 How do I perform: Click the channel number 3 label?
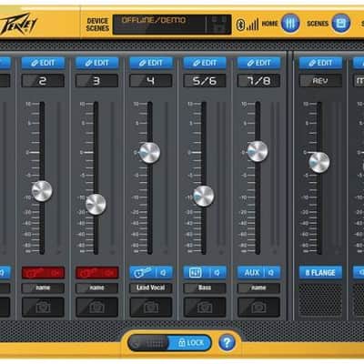[x=97, y=81]
